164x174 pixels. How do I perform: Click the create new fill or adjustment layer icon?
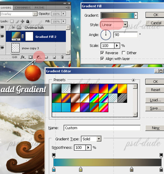point(39,57)
